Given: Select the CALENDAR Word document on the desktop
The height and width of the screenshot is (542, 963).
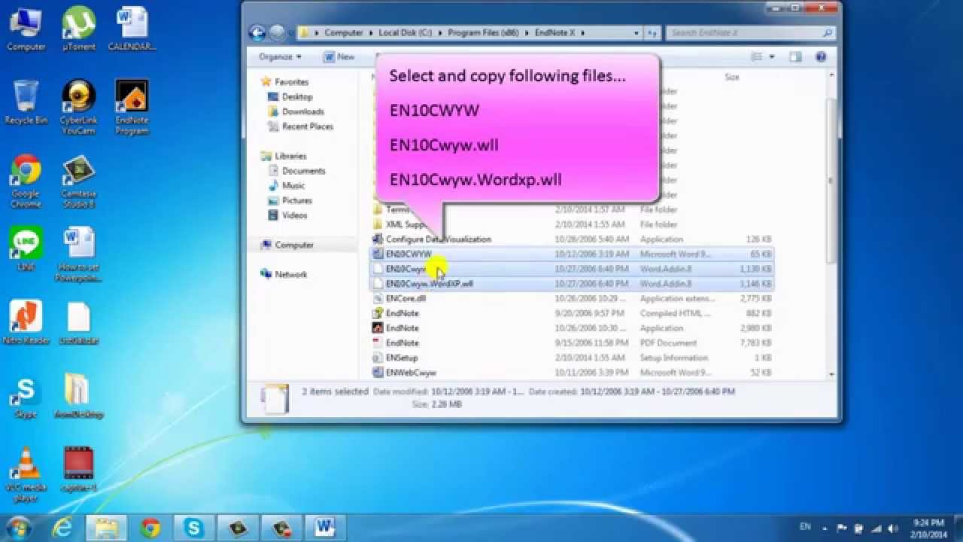Looking at the screenshot, I should [132, 29].
